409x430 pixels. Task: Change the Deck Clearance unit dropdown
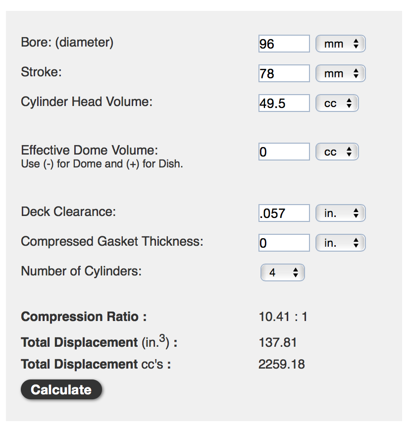coord(341,214)
